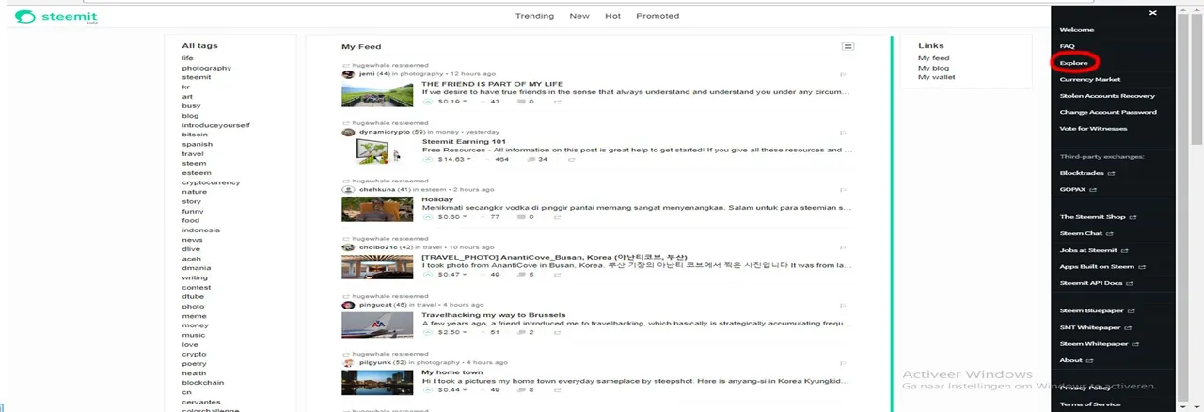The height and width of the screenshot is (412, 1204).
Task: Open My feed under Links
Action: click(933, 58)
